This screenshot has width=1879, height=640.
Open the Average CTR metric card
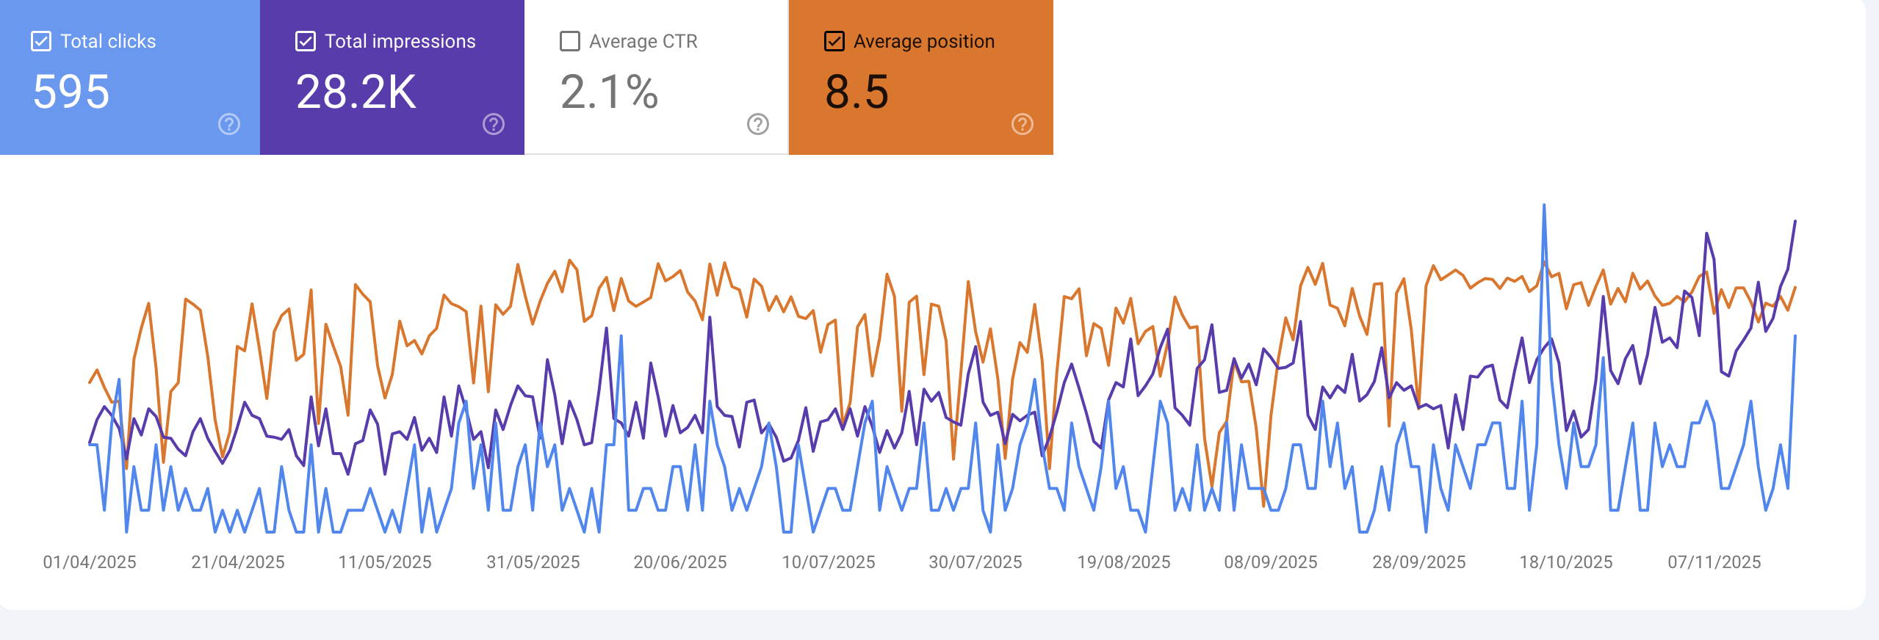tap(656, 77)
